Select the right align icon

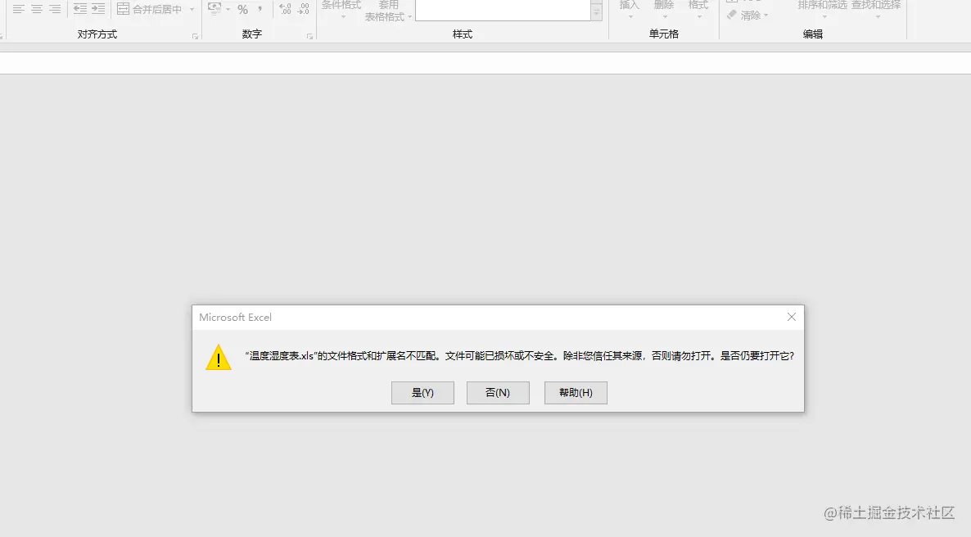53,9
